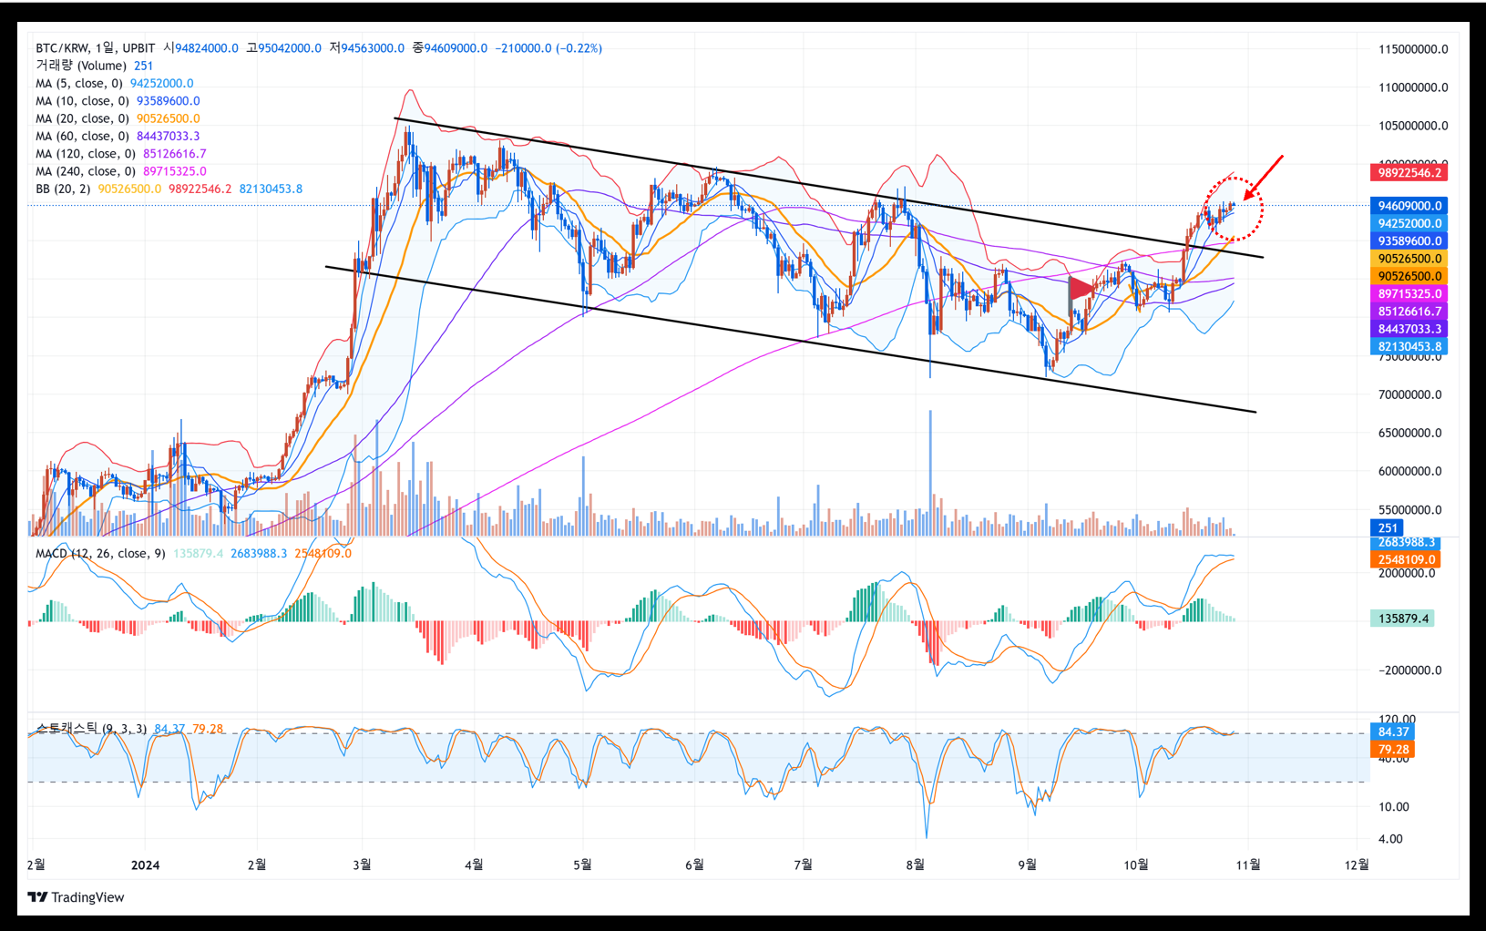The image size is (1486, 931).
Task: Click the −2000000.0 MACD scale value
Action: 1409,670
